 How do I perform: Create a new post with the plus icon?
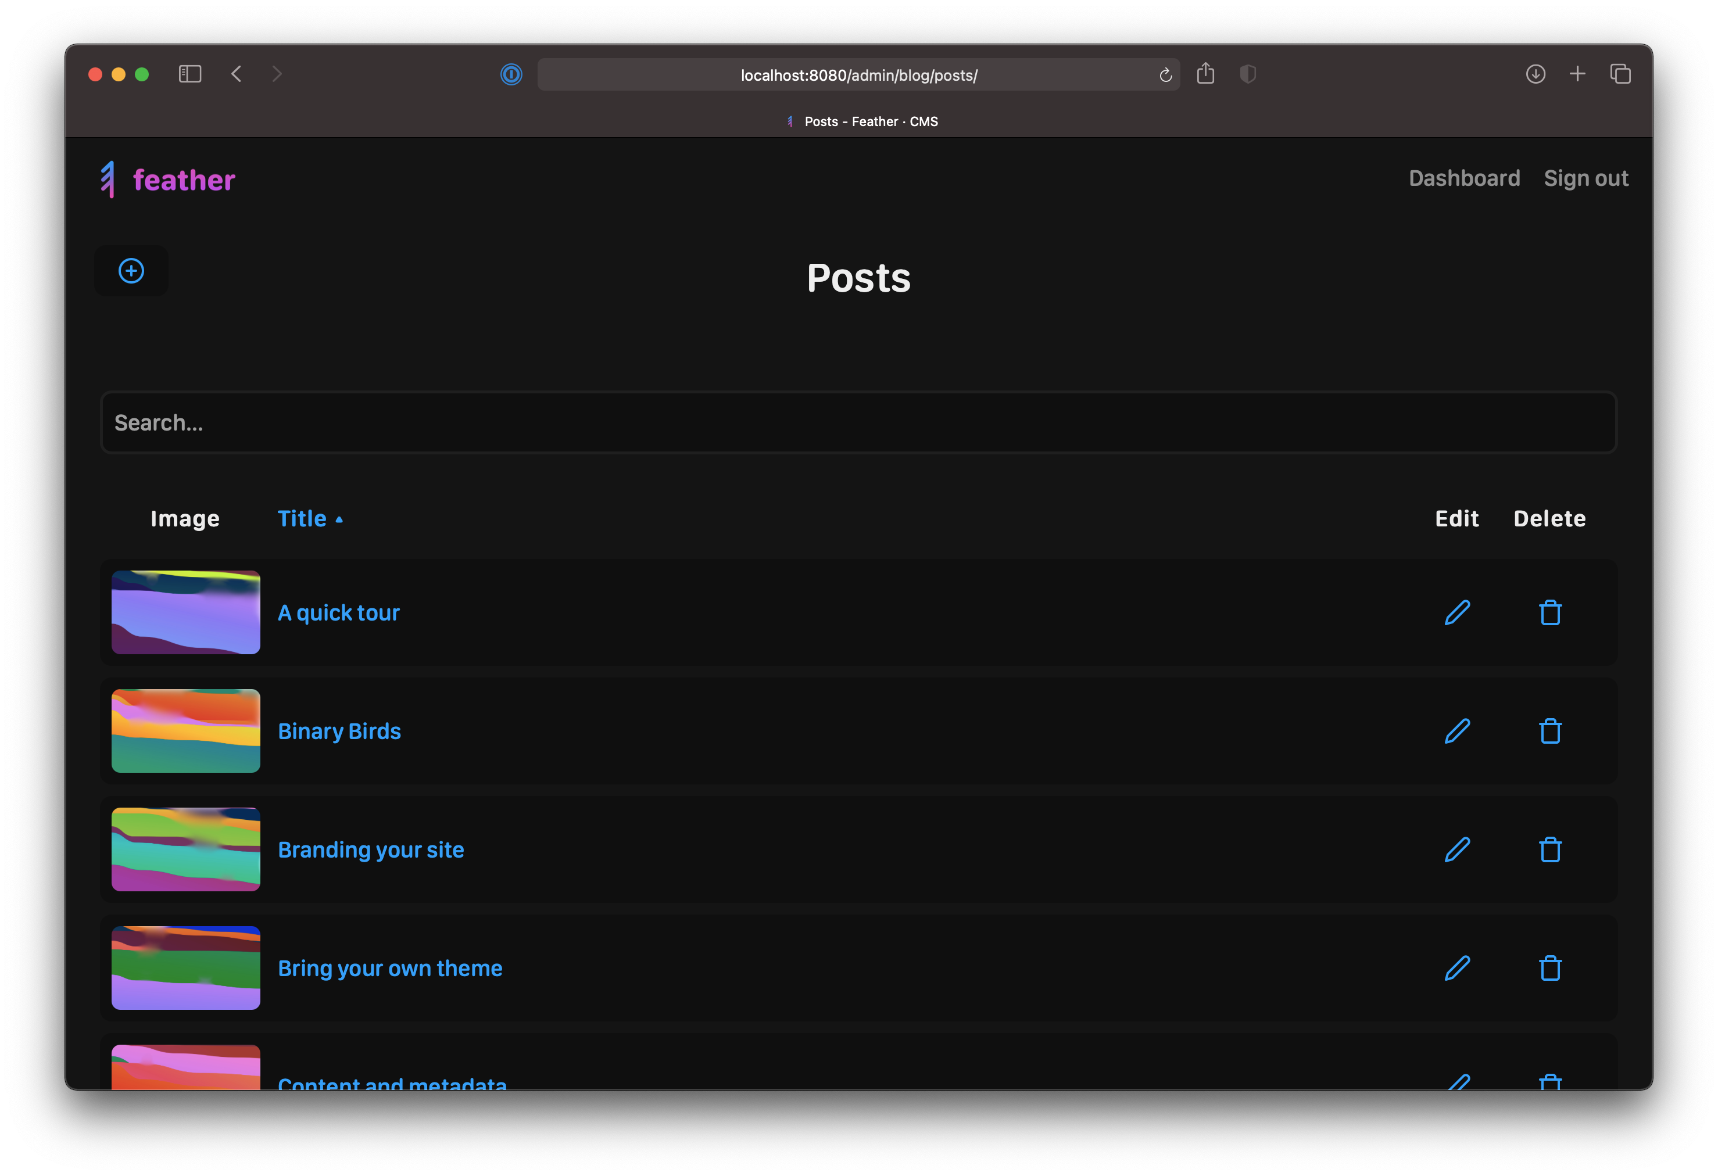(131, 271)
